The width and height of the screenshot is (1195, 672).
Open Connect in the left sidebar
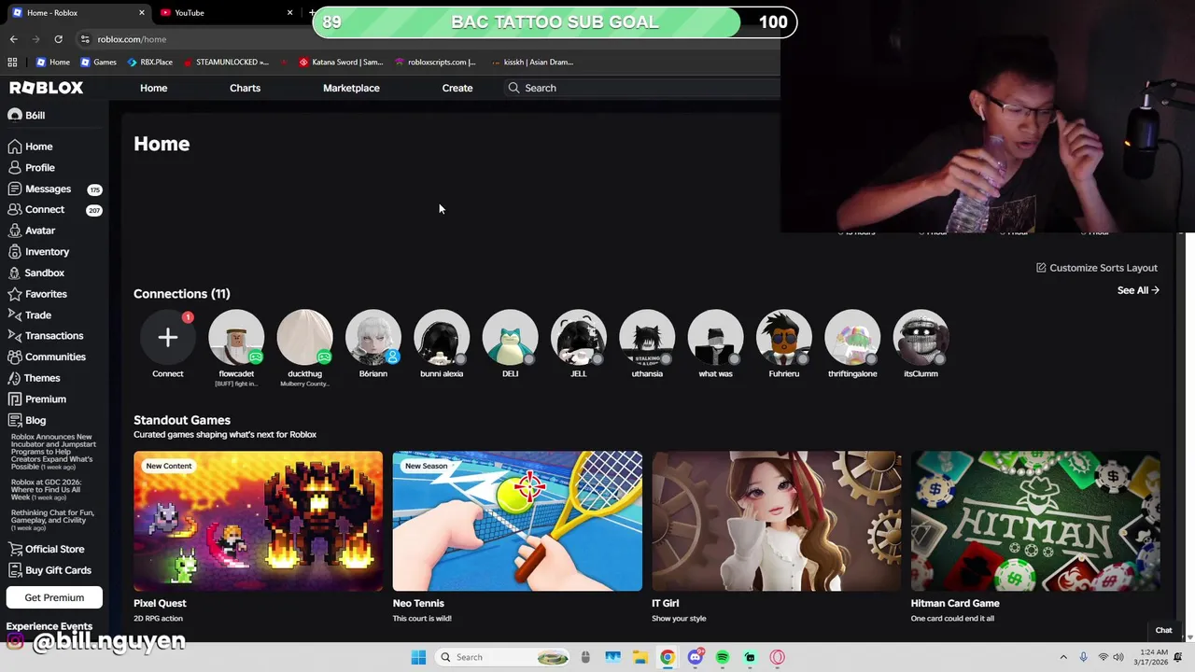35,210
